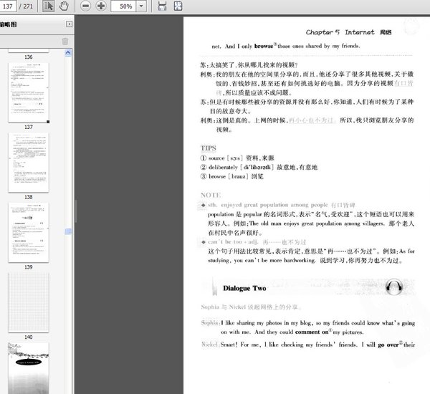Click the 'NOTE' heading
This screenshot has width=430, height=394.
pos(211,195)
